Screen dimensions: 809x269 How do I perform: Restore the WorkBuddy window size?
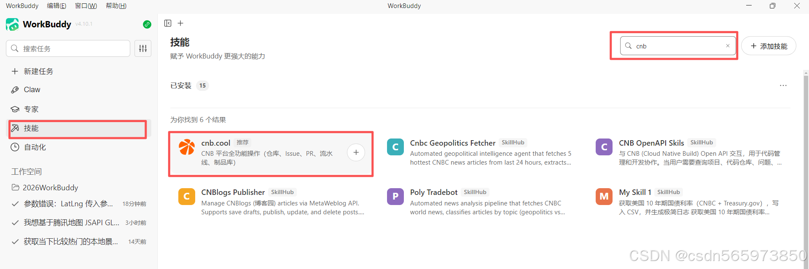[x=772, y=5]
